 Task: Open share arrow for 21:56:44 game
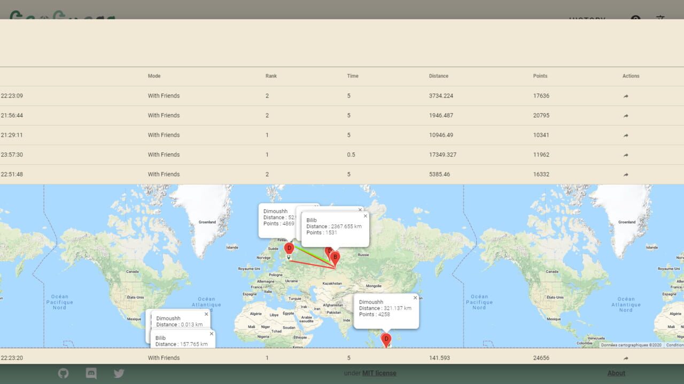pos(626,116)
